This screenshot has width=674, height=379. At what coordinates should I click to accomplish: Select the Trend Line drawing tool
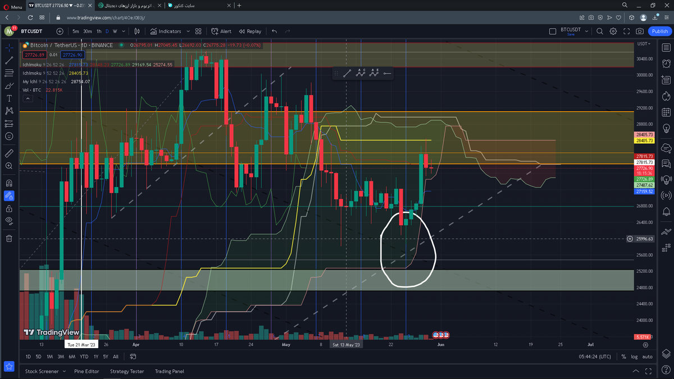9,60
